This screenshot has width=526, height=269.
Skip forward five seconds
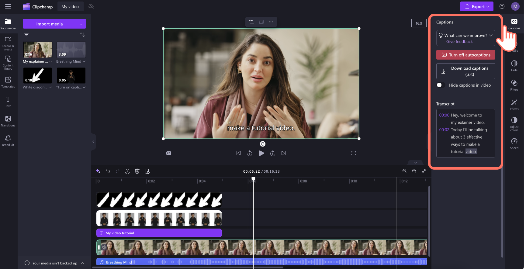[273, 153]
